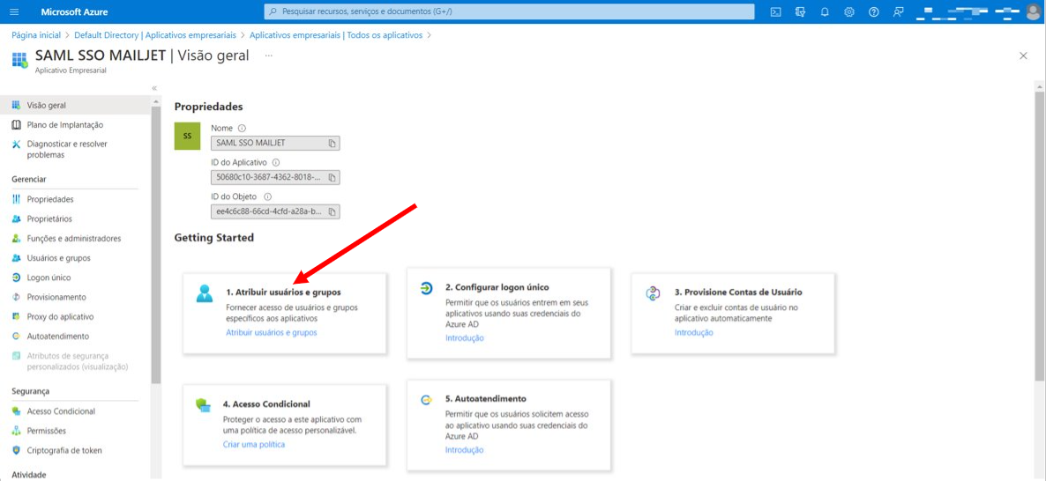Image resolution: width=1046 pixels, height=481 pixels.
Task: Open the settings gear icon
Action: tap(849, 12)
